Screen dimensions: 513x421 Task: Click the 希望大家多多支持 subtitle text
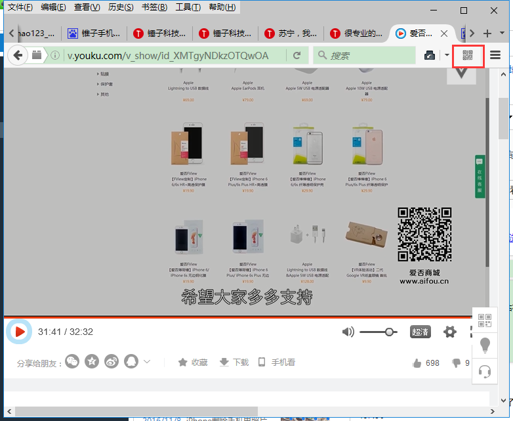pos(247,297)
